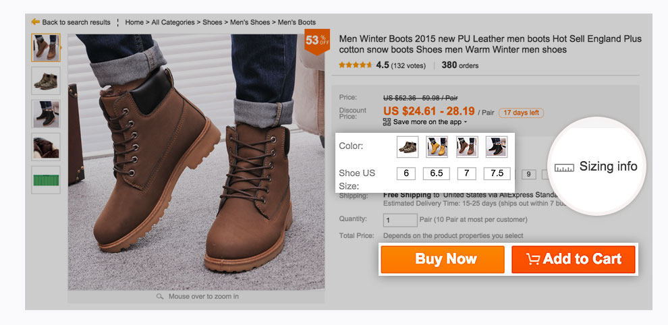Select the camouflage boot color option
This screenshot has width=668, height=325.
click(x=408, y=146)
